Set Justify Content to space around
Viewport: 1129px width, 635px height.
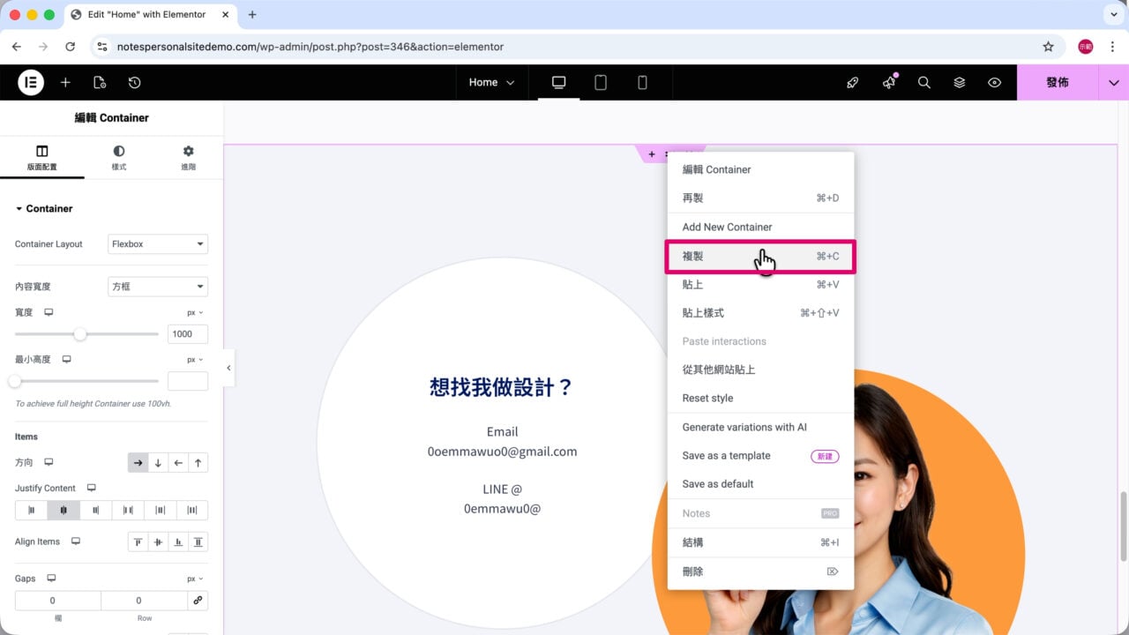pyautogui.click(x=161, y=510)
